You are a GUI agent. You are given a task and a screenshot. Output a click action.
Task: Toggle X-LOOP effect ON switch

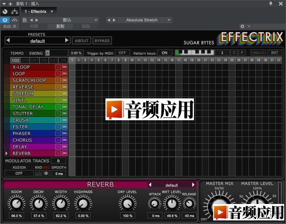[x=64, y=67]
